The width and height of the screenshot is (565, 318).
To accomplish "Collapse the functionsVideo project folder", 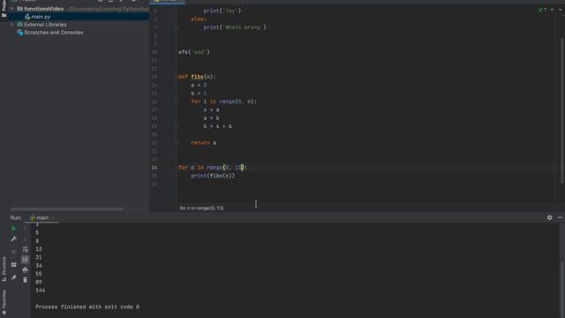I will (x=11, y=8).
